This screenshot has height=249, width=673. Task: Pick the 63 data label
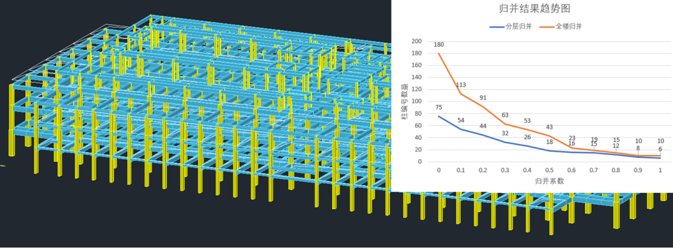pos(505,115)
